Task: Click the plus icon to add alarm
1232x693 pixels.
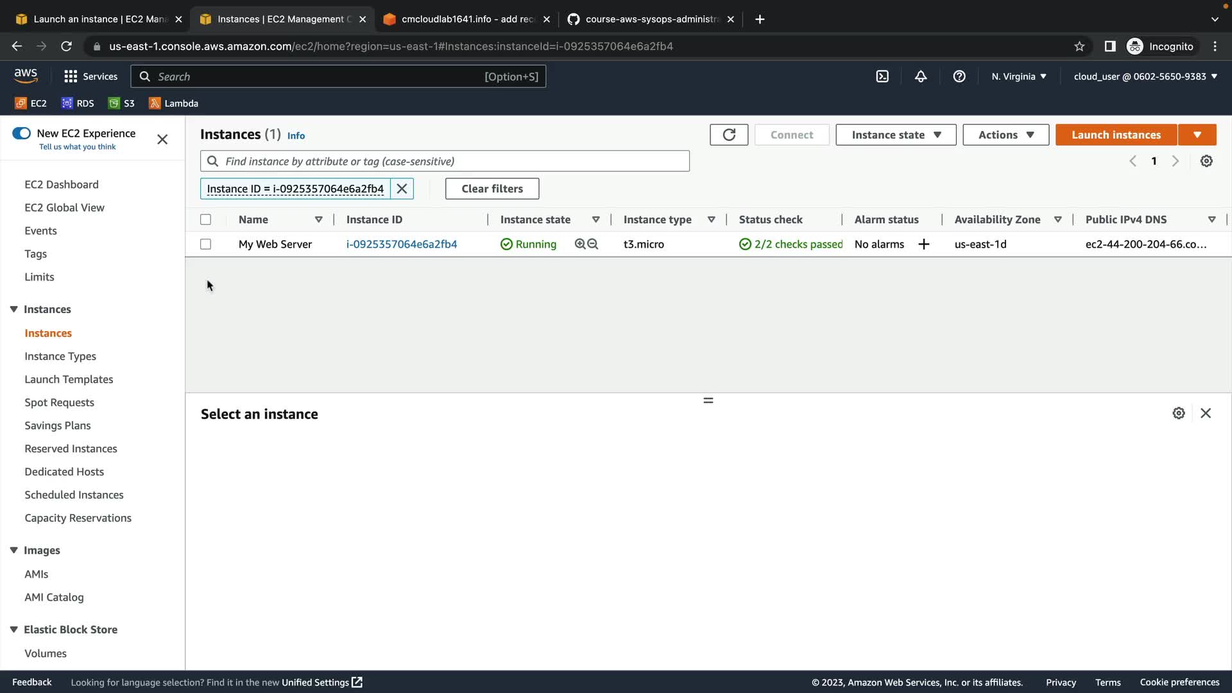Action: (924, 244)
